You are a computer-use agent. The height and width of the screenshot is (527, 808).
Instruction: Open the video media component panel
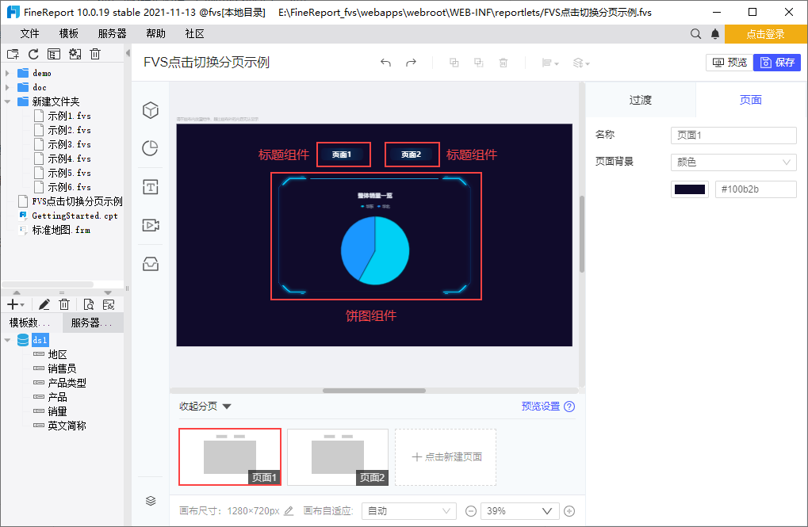[151, 225]
